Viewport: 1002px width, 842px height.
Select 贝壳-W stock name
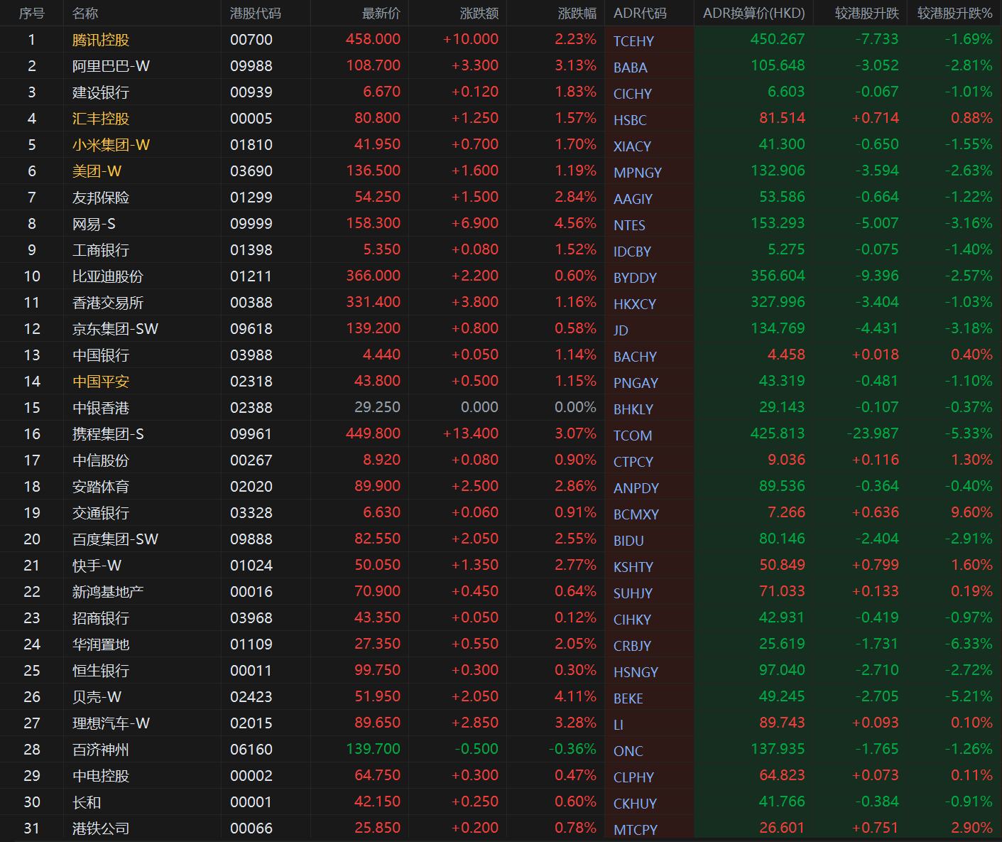(x=97, y=697)
